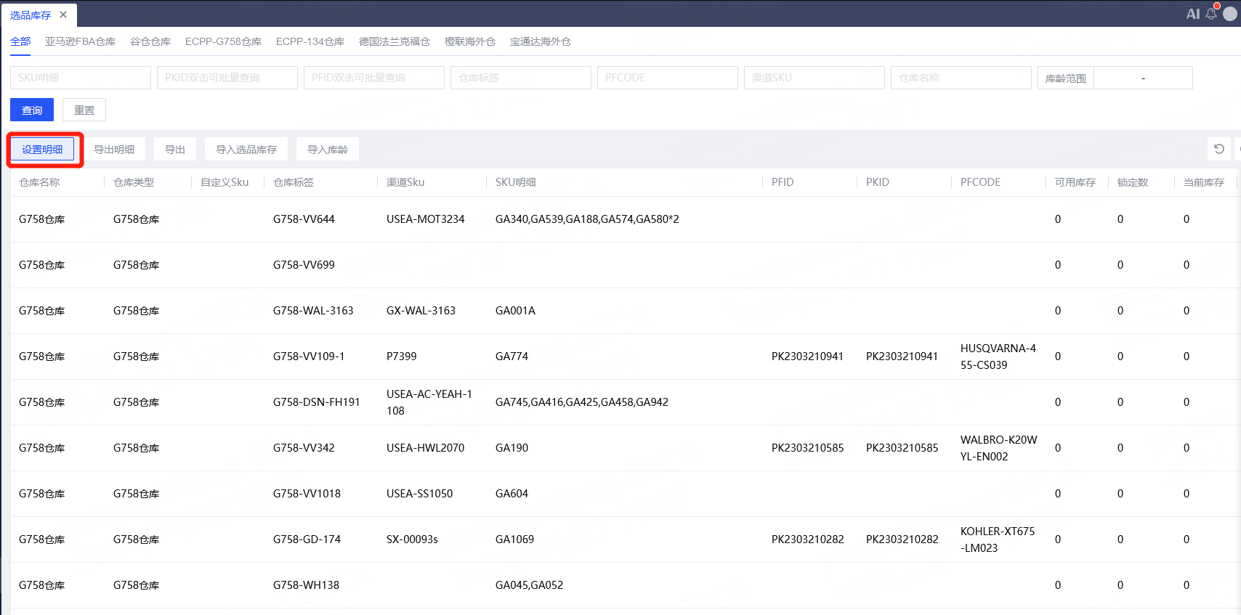Select the ECPP-G758仓库 tab
This screenshot has width=1241, height=615.
223,41
